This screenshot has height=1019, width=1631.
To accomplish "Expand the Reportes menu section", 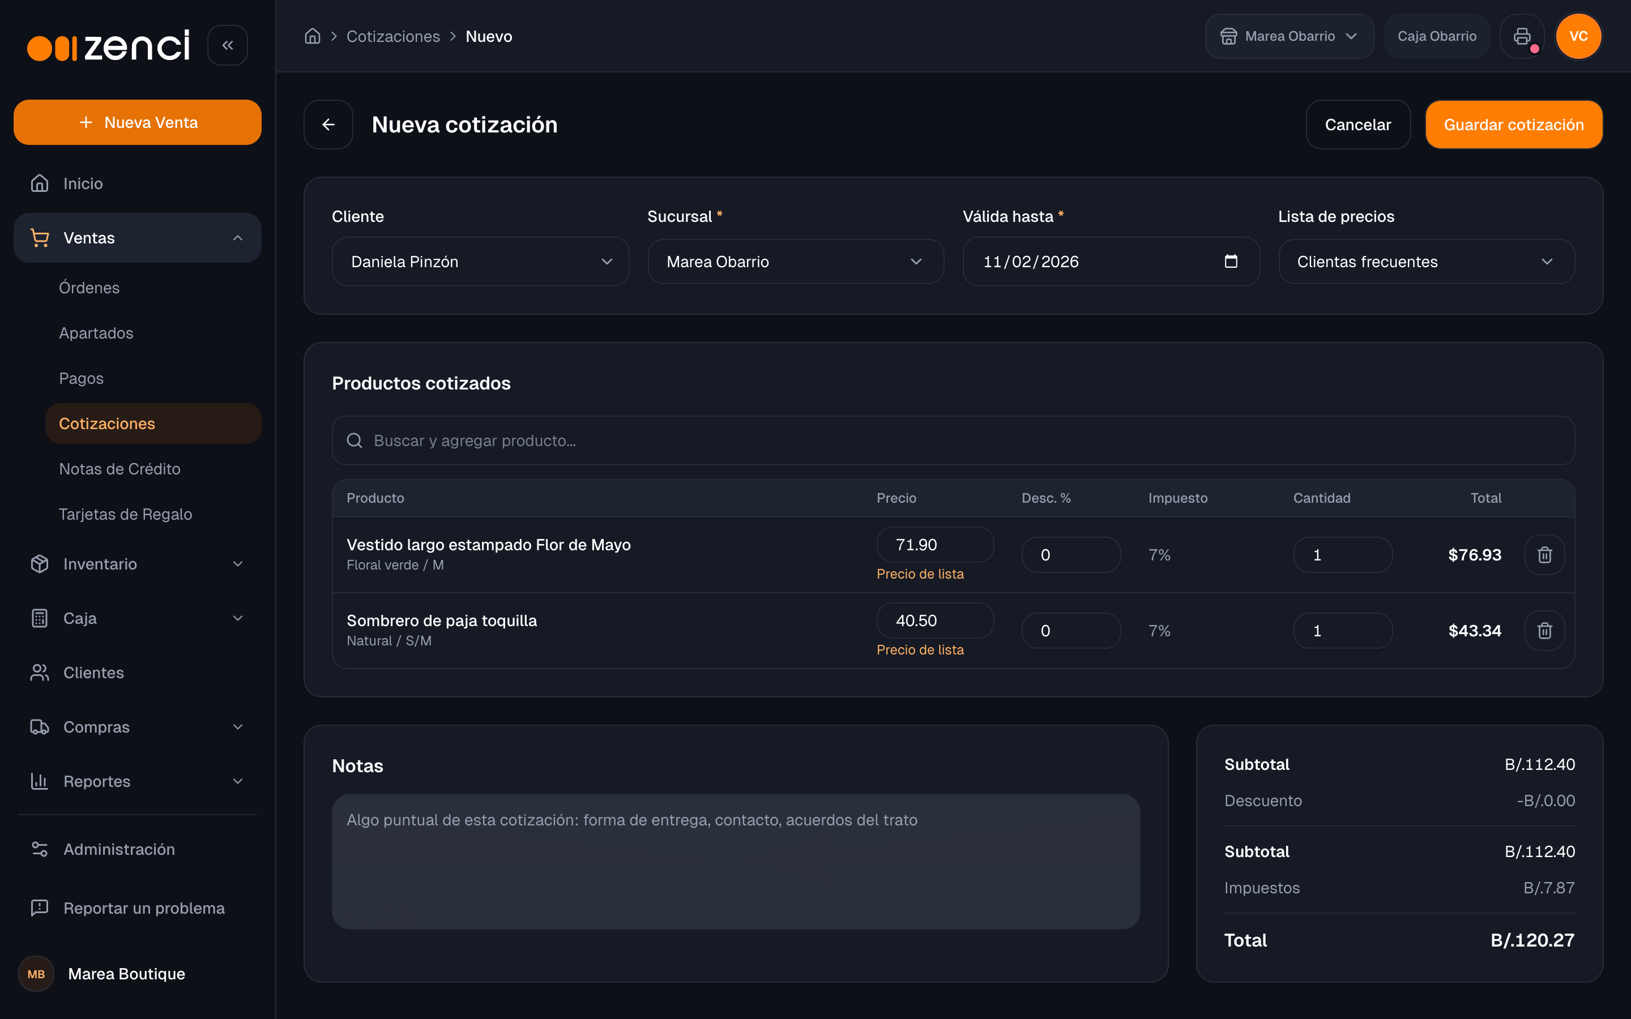I will (x=138, y=781).
